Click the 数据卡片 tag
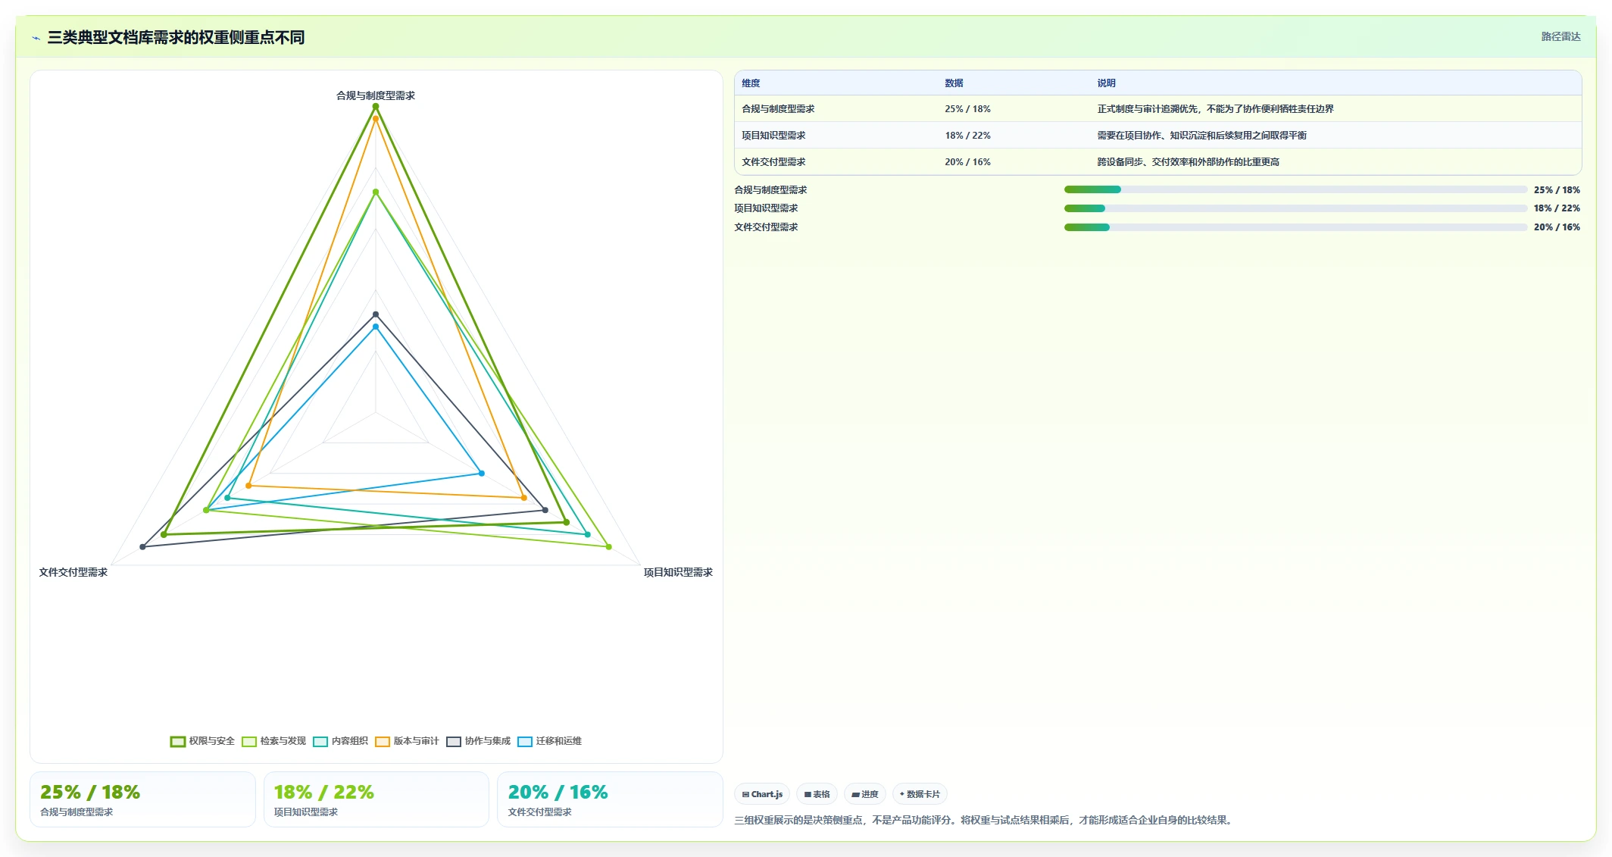The height and width of the screenshot is (857, 1612). [920, 794]
